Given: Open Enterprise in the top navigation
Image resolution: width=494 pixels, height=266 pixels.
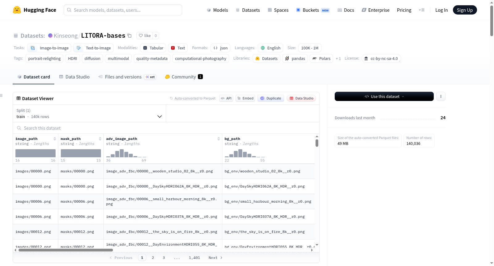Looking at the screenshot, I should pos(375,10).
